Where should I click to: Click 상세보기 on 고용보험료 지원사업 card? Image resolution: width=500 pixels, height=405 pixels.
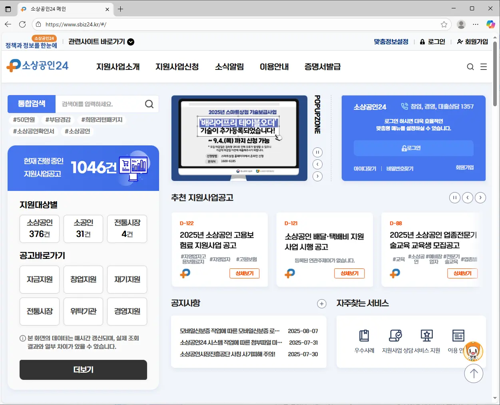[x=244, y=274]
